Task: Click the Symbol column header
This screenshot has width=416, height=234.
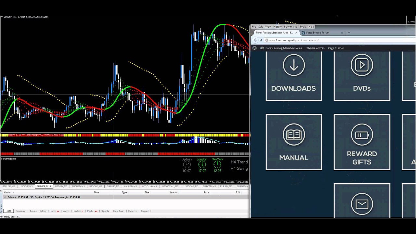Action: (x=173, y=192)
